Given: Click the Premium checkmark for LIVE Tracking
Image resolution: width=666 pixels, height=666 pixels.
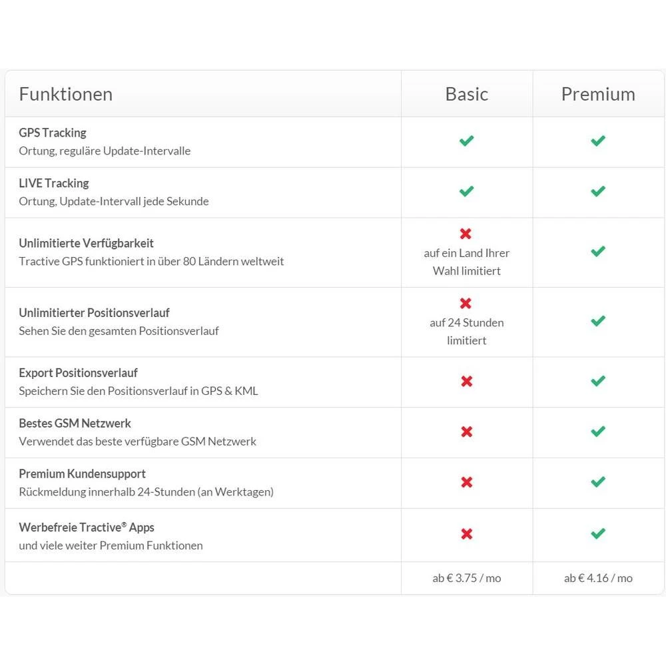Looking at the screenshot, I should [598, 192].
